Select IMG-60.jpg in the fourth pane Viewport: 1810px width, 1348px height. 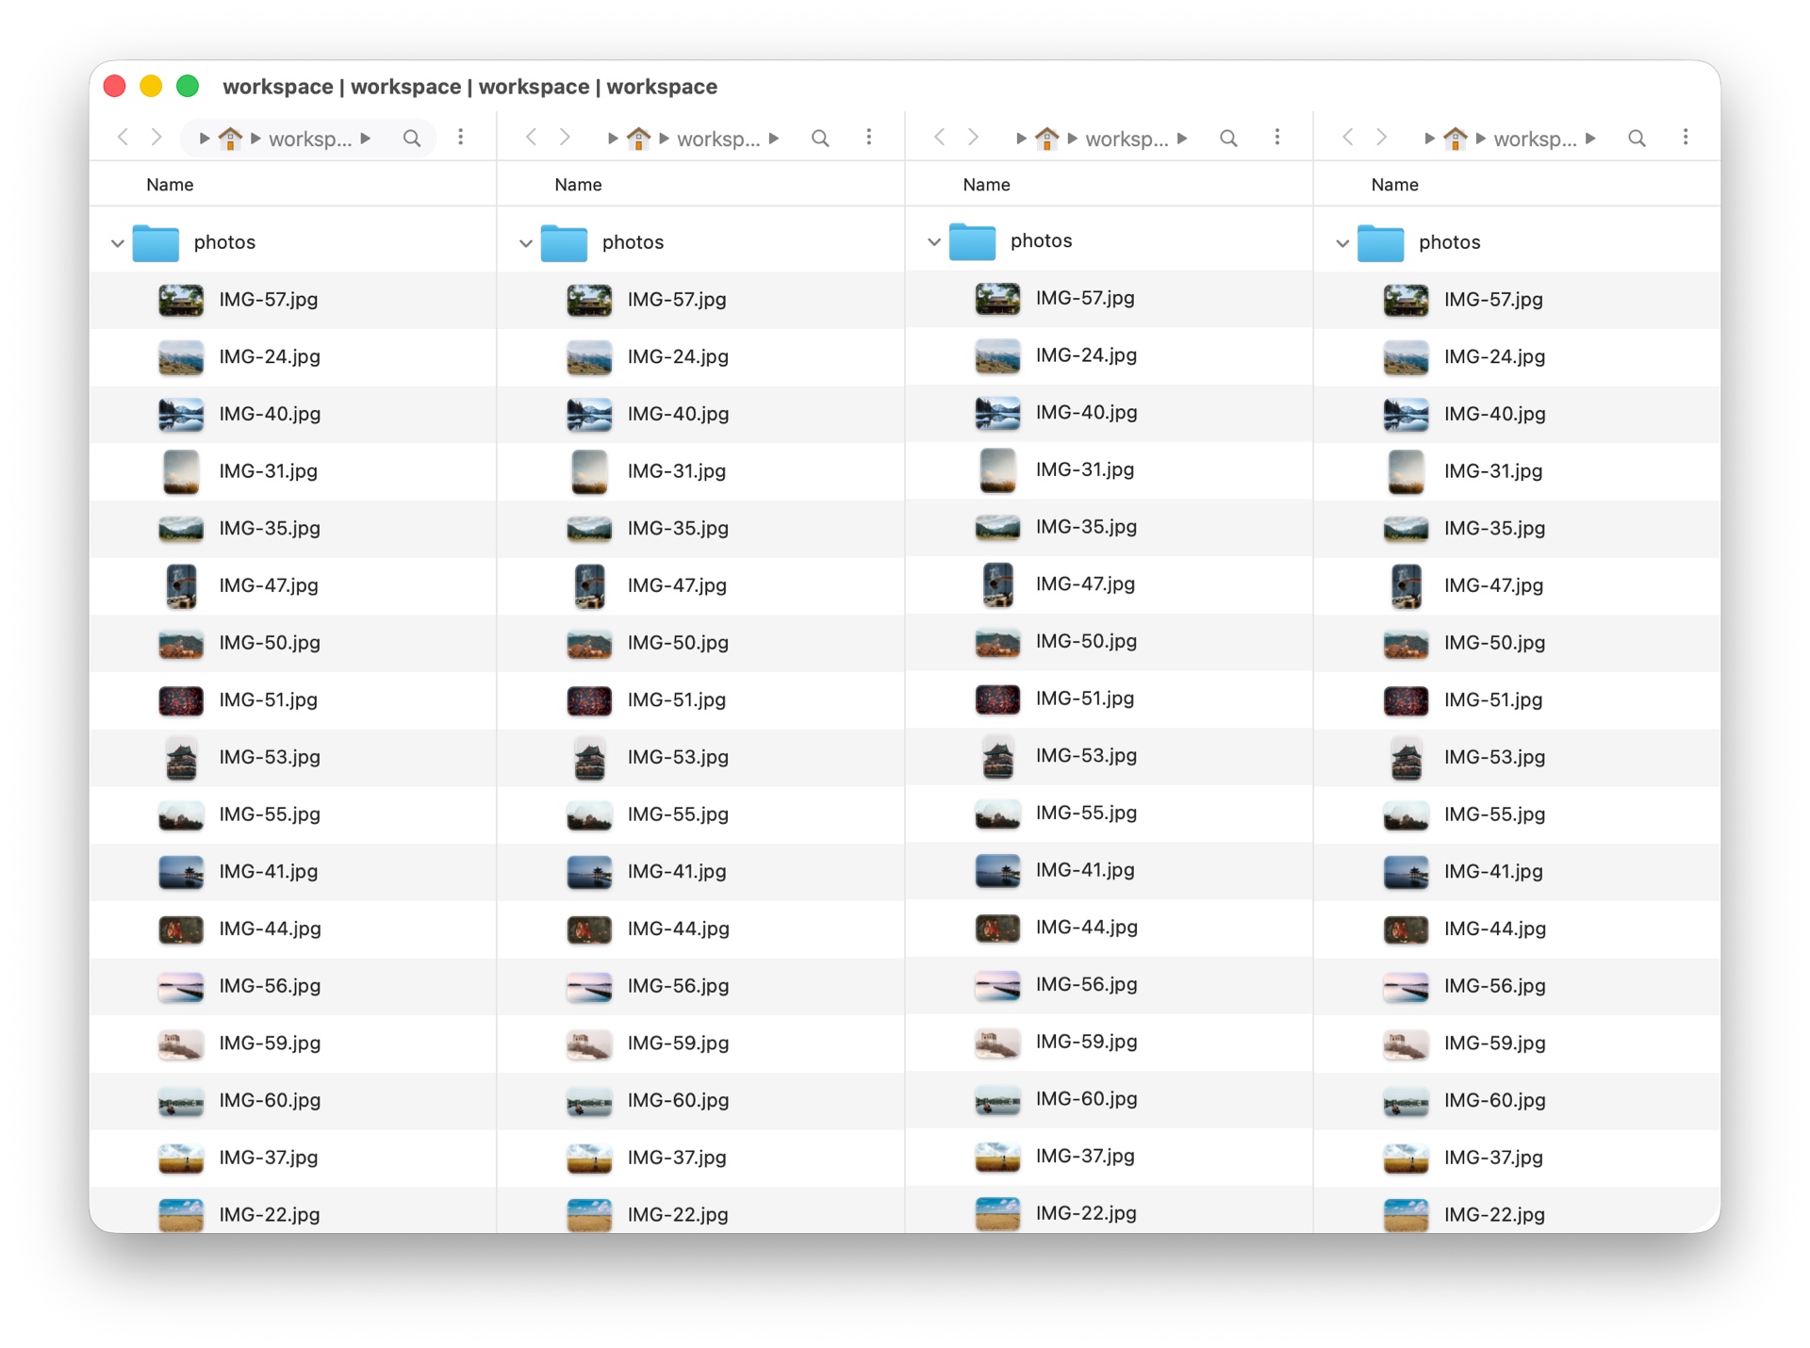[x=1495, y=1100]
